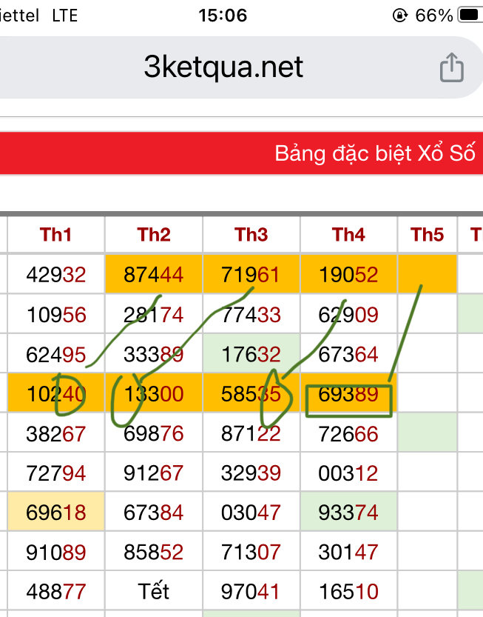
Task: Select the Th5 column header
Action: click(x=428, y=235)
